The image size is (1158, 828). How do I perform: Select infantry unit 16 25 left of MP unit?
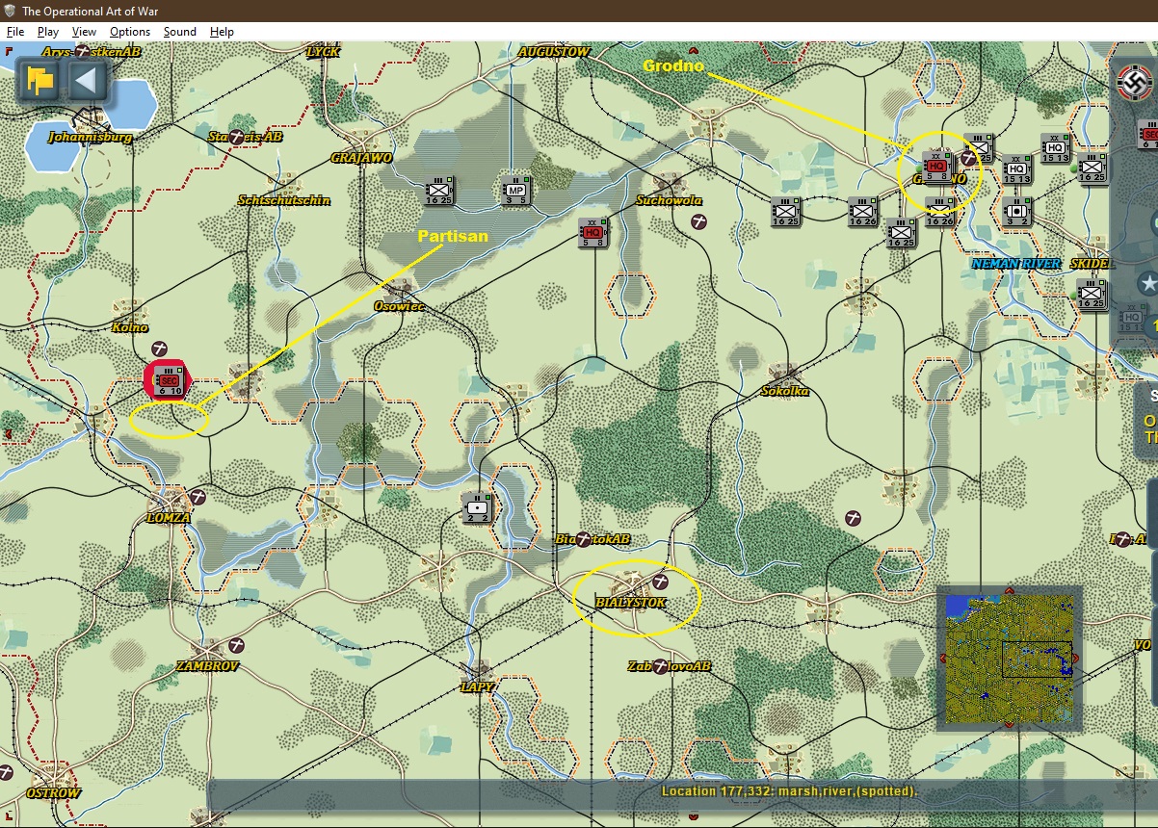click(439, 192)
